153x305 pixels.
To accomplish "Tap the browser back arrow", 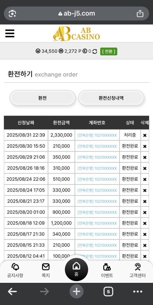I will tap(12, 292).
